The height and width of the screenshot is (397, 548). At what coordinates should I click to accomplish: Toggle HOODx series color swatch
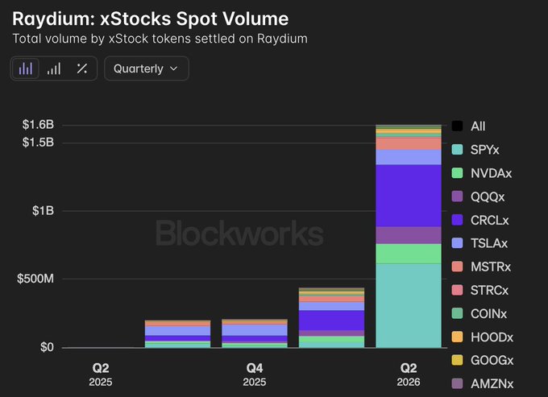point(457,337)
